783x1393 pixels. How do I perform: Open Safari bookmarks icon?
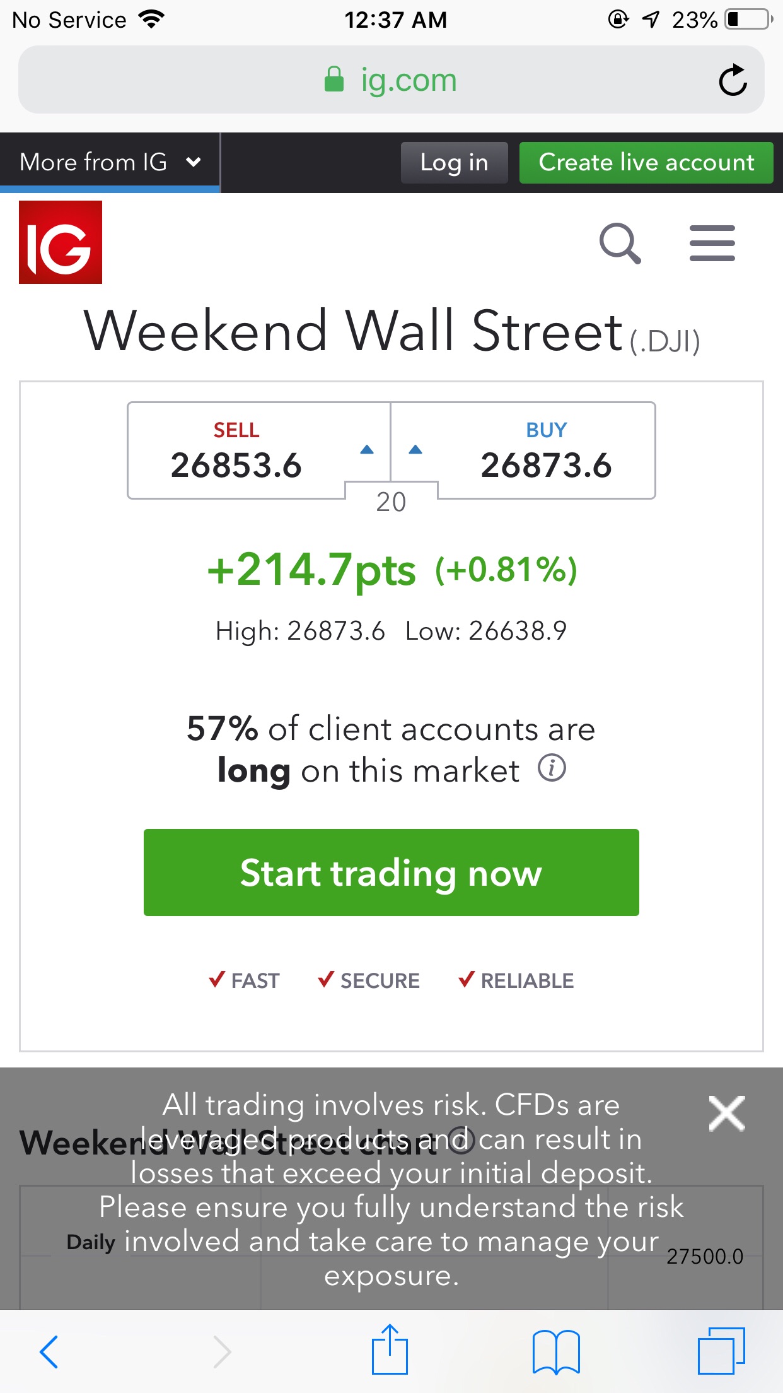pyautogui.click(x=556, y=1351)
